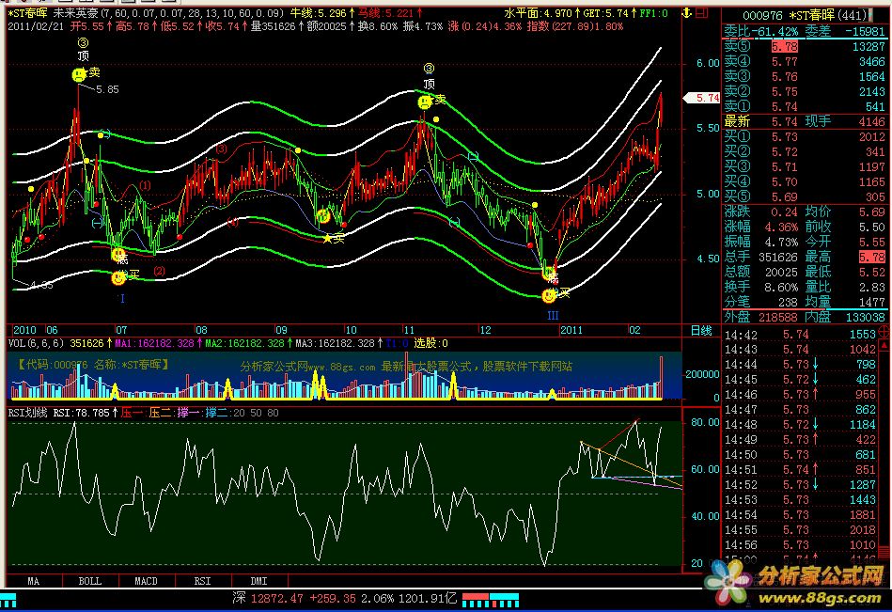892x612 pixels.
Task: Click the tick list scroll-up arrow
Action: [884, 345]
